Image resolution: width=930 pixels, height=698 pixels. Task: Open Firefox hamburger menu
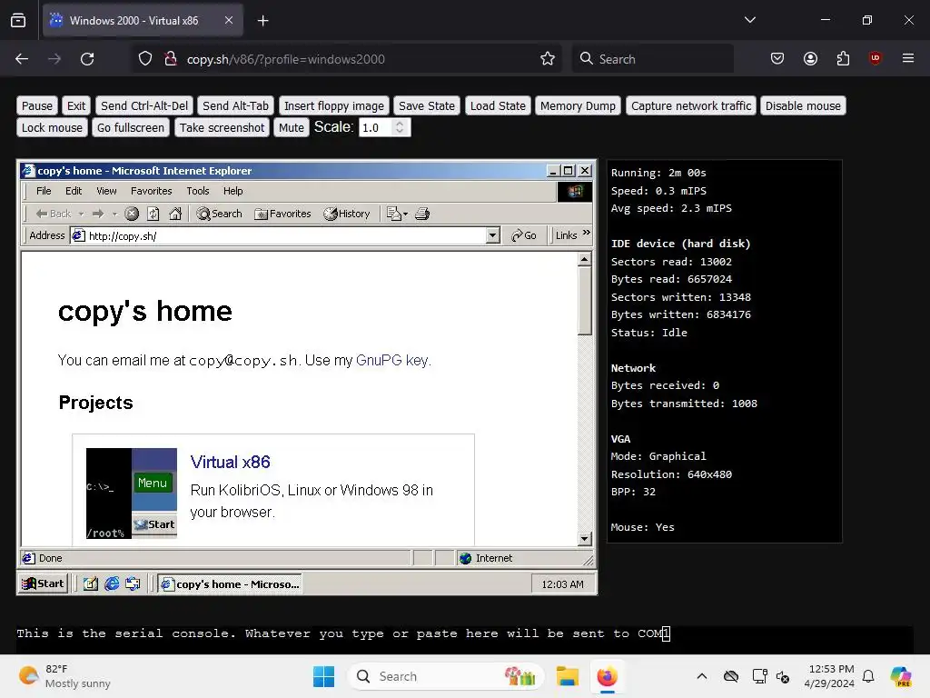coord(908,58)
